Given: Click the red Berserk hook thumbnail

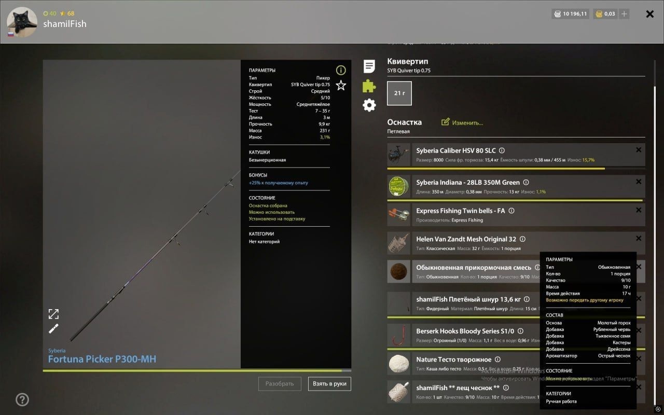Looking at the screenshot, I should click(399, 335).
